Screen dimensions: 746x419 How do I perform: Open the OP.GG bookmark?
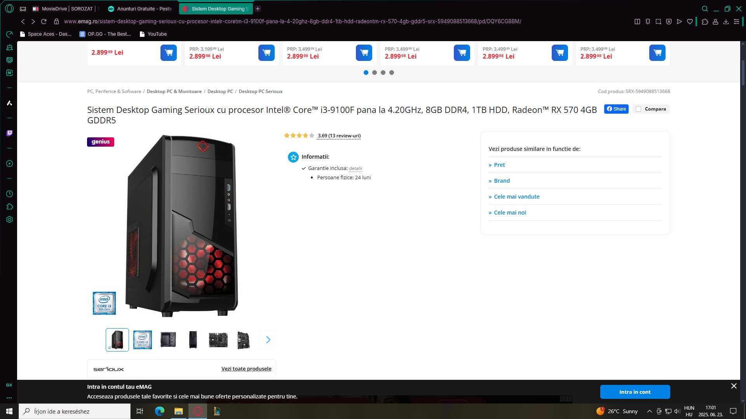pos(105,34)
